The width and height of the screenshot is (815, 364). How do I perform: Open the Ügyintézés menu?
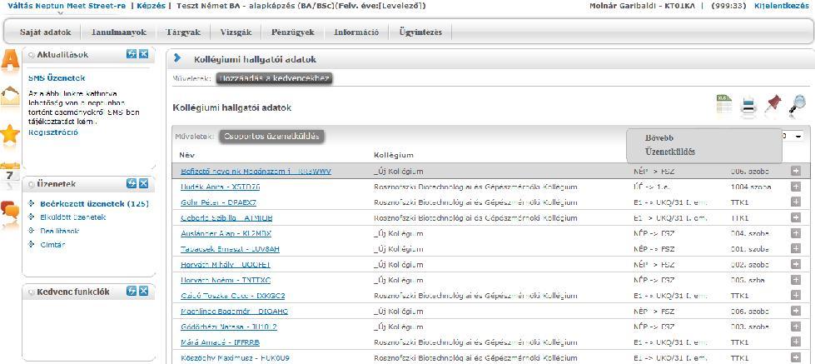[420, 32]
